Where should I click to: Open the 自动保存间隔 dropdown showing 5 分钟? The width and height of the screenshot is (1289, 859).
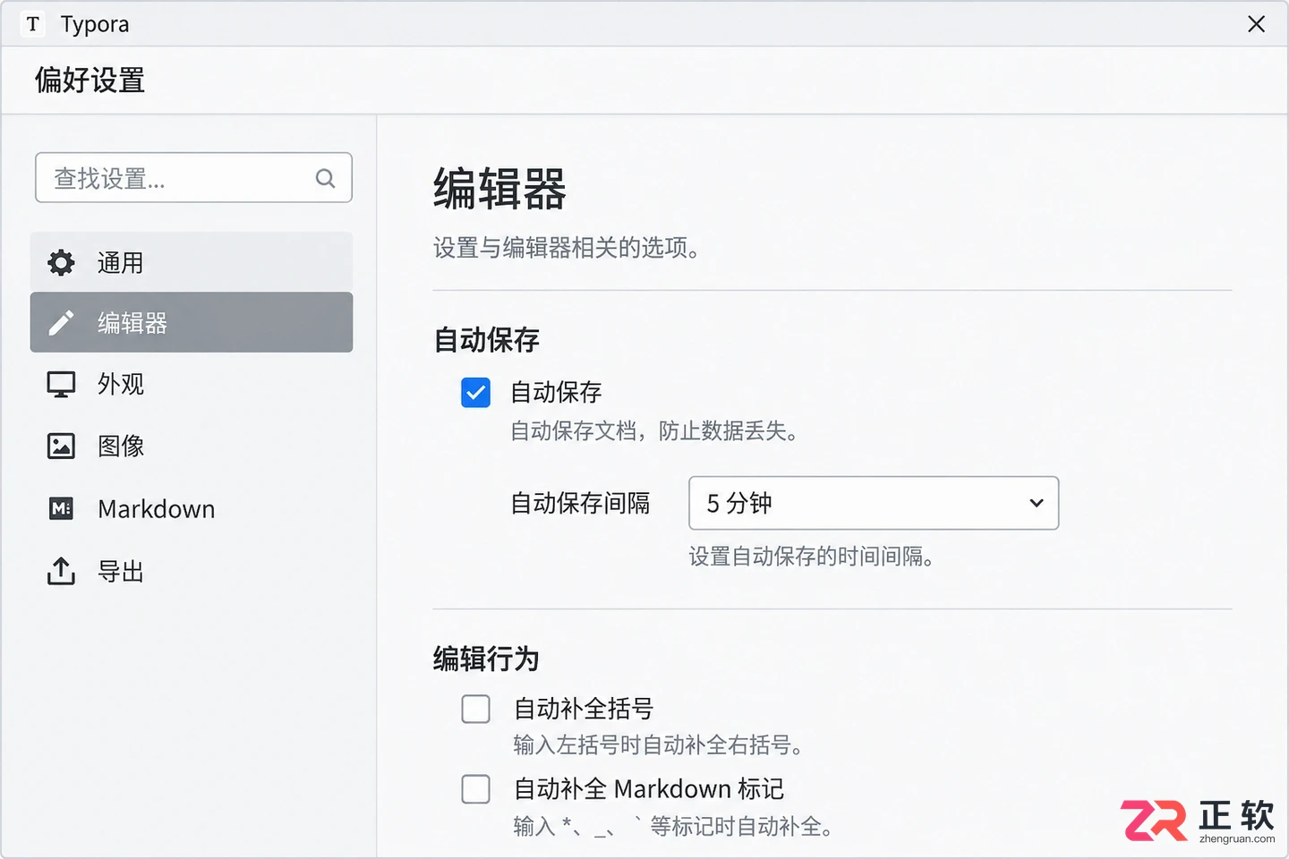(x=874, y=503)
